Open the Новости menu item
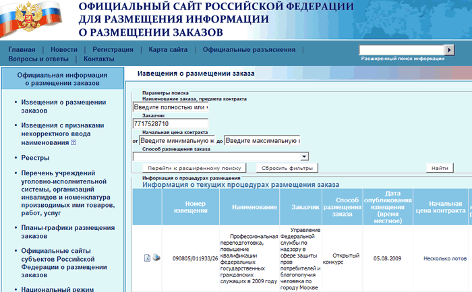472x292 pixels. [64, 49]
